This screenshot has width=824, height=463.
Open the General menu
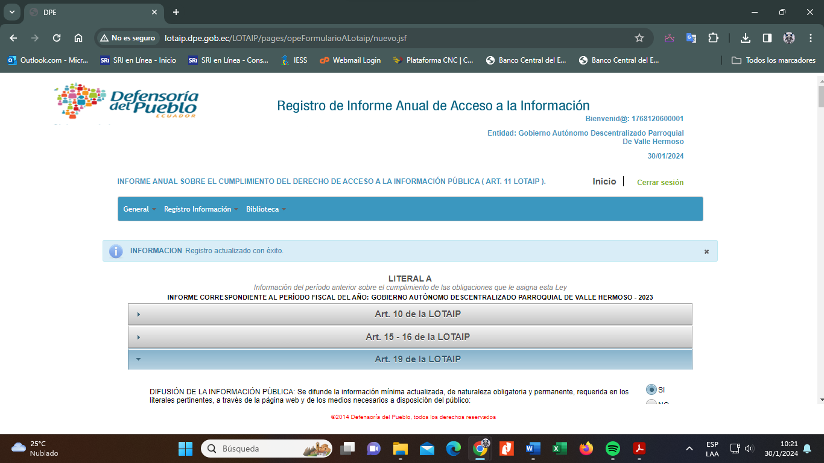[139, 209]
